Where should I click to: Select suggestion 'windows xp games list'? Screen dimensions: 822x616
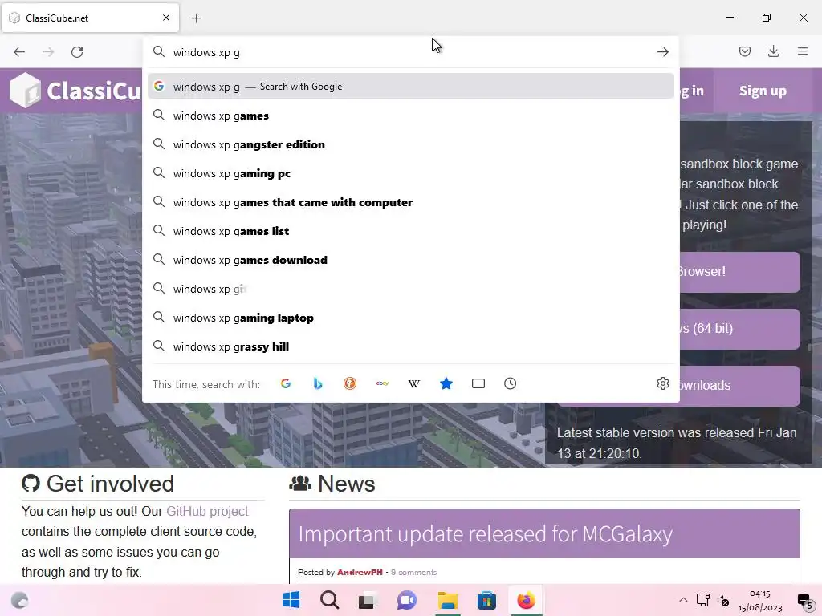point(411,231)
